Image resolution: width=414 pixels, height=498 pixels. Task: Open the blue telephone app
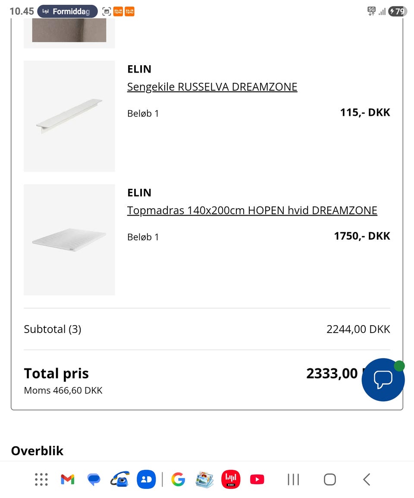click(x=120, y=479)
